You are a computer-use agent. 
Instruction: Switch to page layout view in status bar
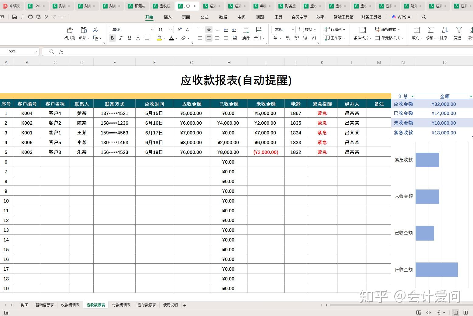[x=465, y=312]
